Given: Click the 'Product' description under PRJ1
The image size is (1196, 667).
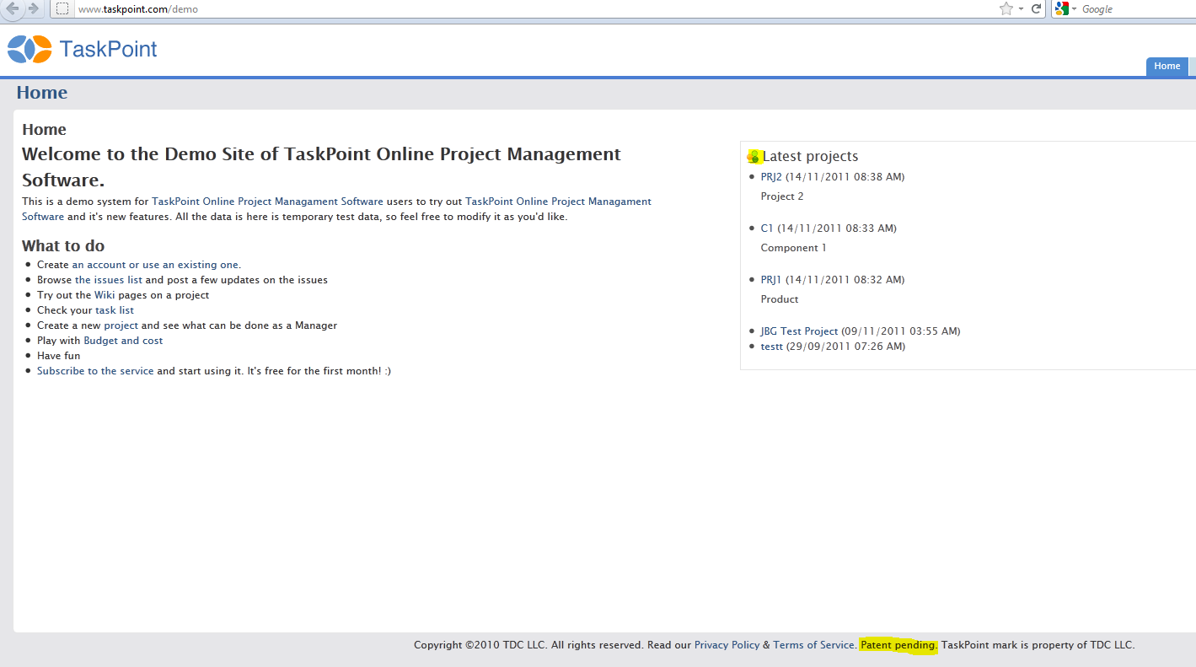Looking at the screenshot, I should [x=780, y=299].
